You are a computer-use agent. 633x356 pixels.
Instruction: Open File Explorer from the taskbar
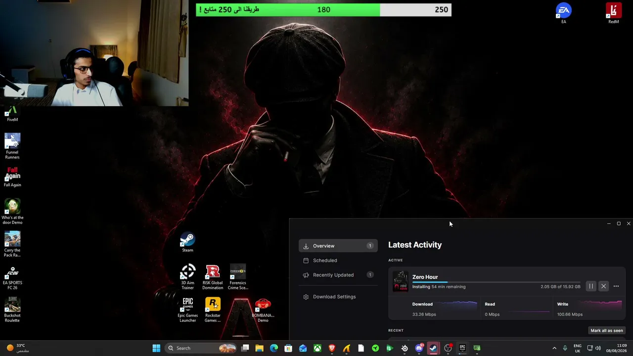259,348
